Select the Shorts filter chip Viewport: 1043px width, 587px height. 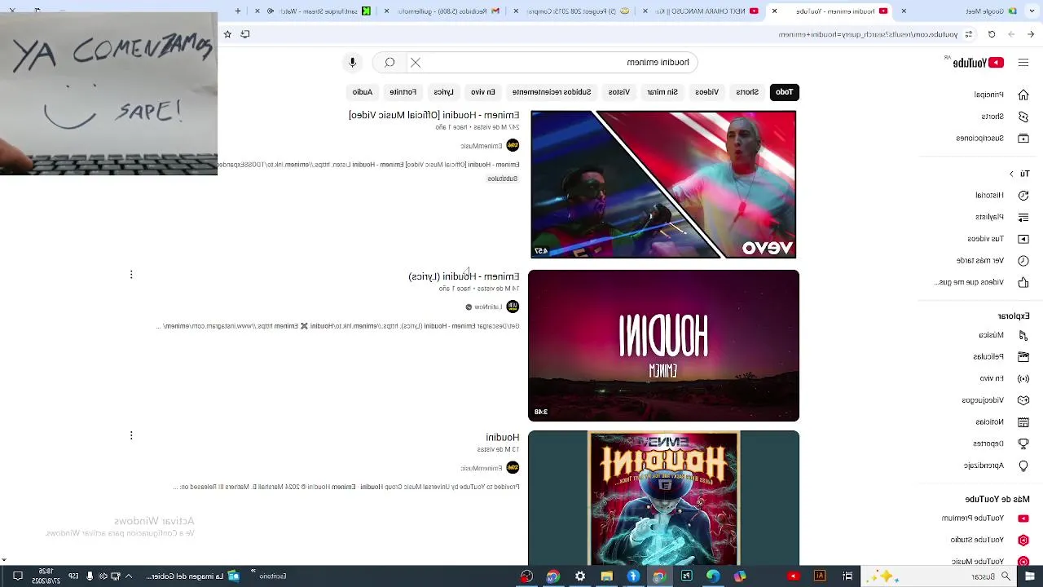click(747, 92)
